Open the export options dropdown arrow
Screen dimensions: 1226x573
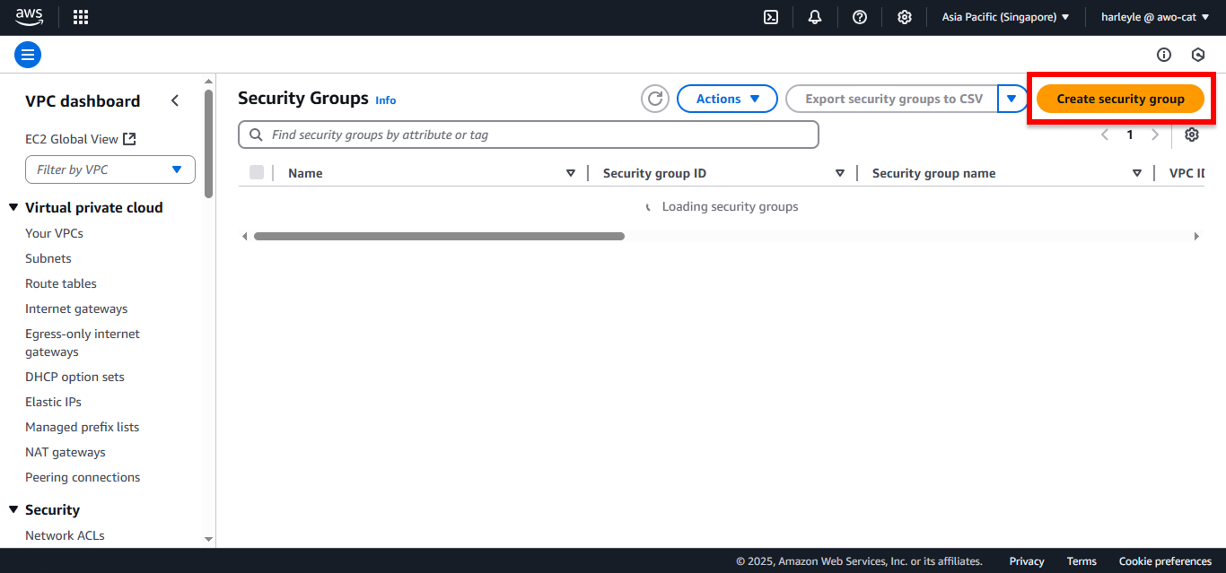coord(1012,99)
